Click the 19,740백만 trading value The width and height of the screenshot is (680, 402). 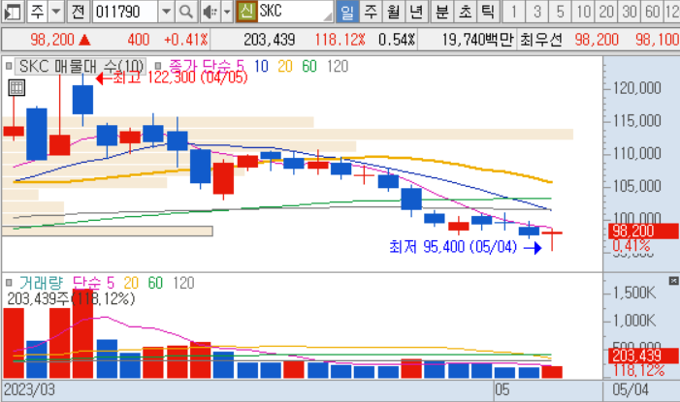tap(478, 40)
